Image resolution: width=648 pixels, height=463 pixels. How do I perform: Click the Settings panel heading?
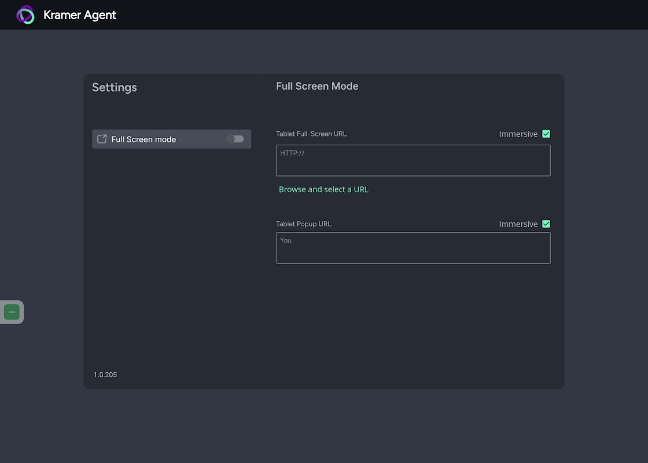pyautogui.click(x=115, y=87)
